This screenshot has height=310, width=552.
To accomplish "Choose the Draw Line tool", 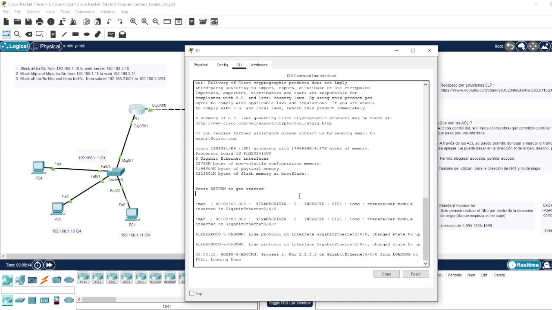I will (x=64, y=34).
